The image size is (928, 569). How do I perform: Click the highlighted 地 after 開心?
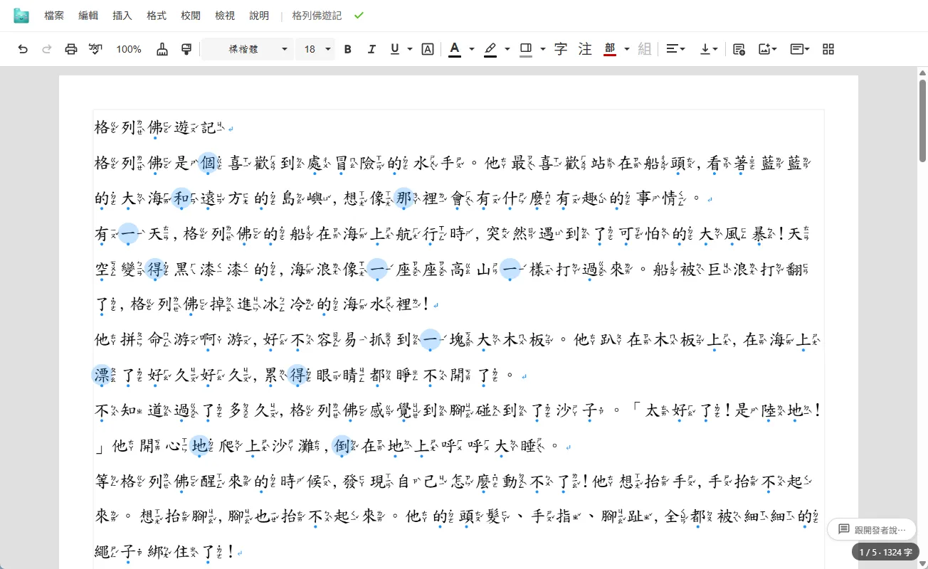click(200, 447)
